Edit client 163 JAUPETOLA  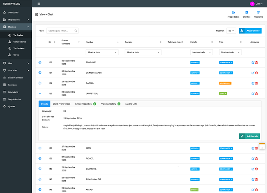click(253, 94)
